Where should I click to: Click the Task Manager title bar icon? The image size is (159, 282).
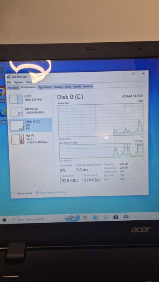(8, 77)
